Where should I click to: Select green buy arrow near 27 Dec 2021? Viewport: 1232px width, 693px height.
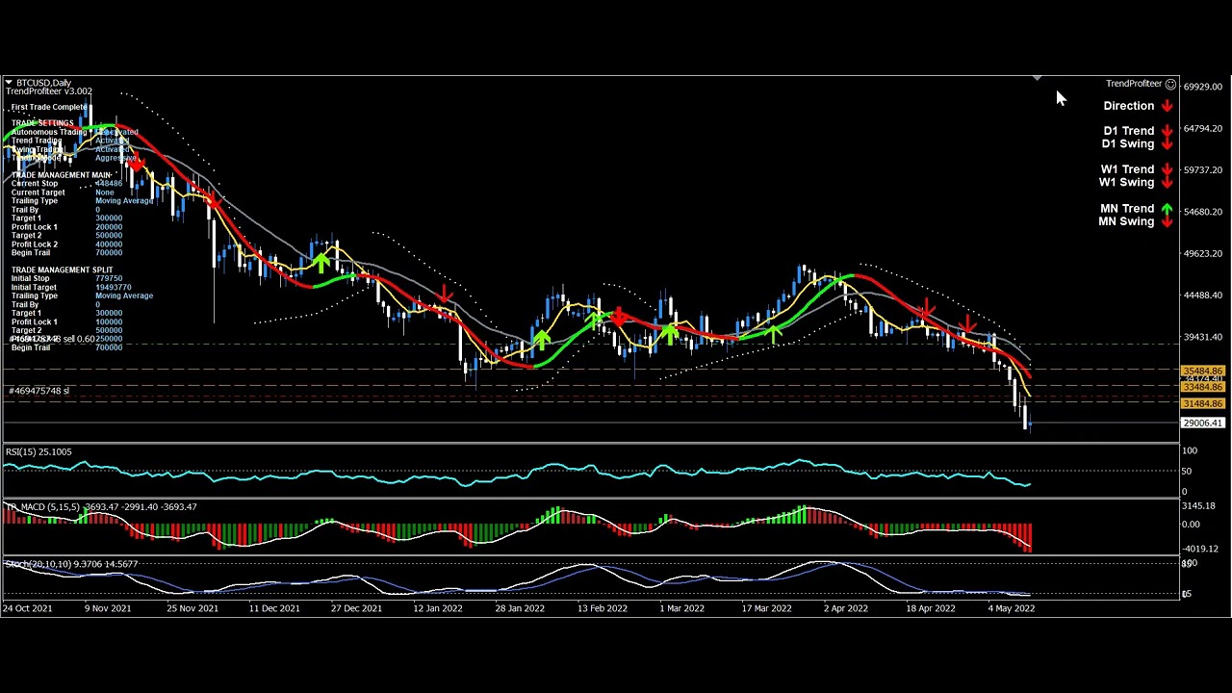point(321,263)
